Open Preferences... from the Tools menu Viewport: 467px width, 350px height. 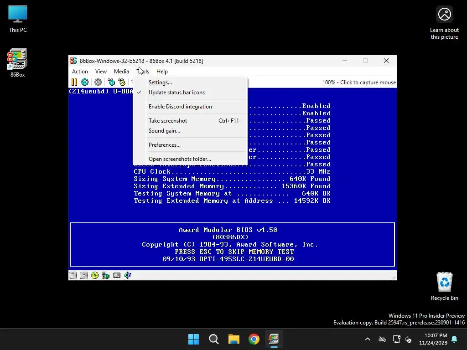click(x=190, y=145)
